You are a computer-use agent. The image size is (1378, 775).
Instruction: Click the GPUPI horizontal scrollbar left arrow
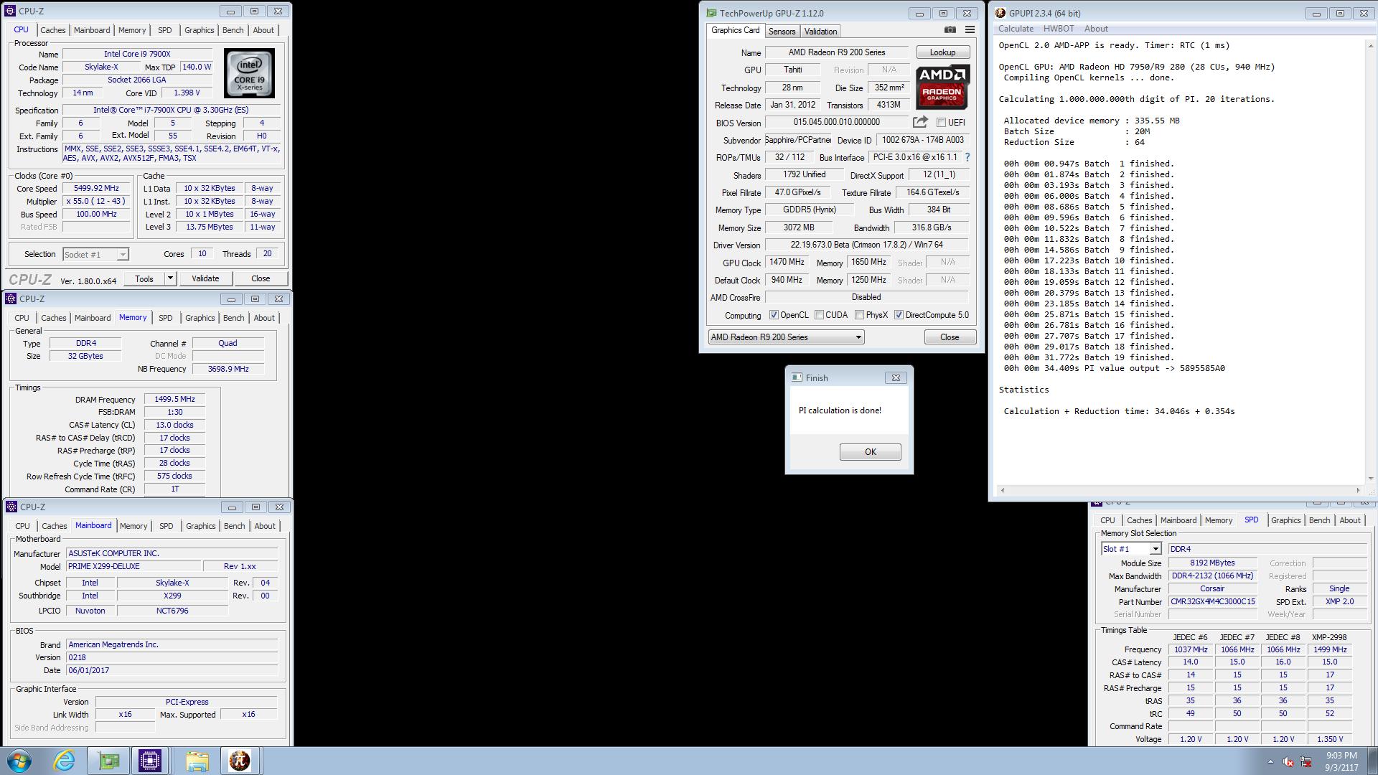pos(1002,490)
